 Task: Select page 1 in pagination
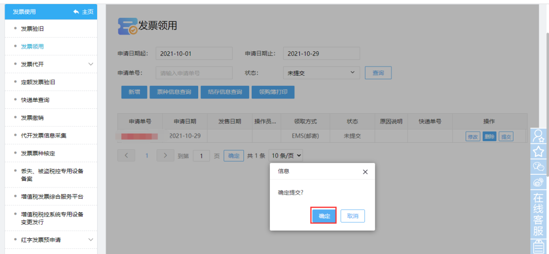tap(147, 155)
